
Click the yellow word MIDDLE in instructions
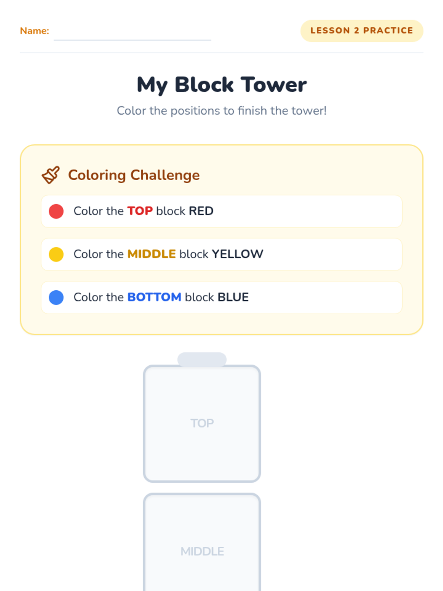[x=151, y=254]
